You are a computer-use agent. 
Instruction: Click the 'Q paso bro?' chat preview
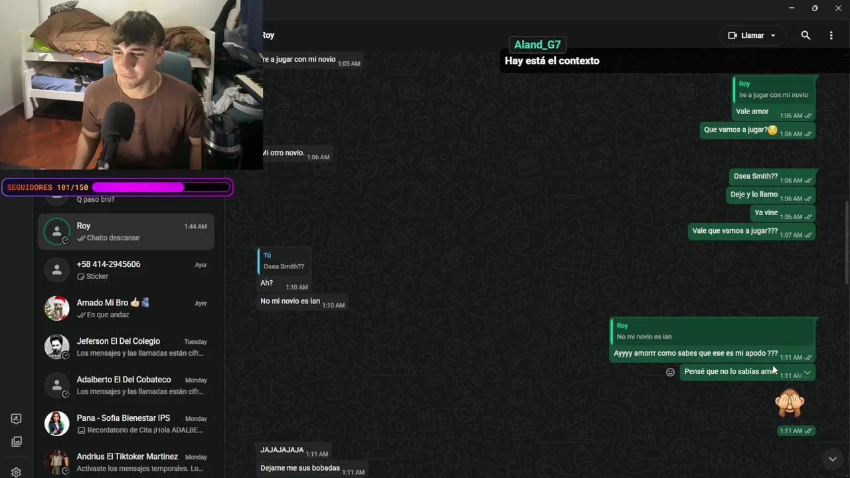click(x=96, y=199)
